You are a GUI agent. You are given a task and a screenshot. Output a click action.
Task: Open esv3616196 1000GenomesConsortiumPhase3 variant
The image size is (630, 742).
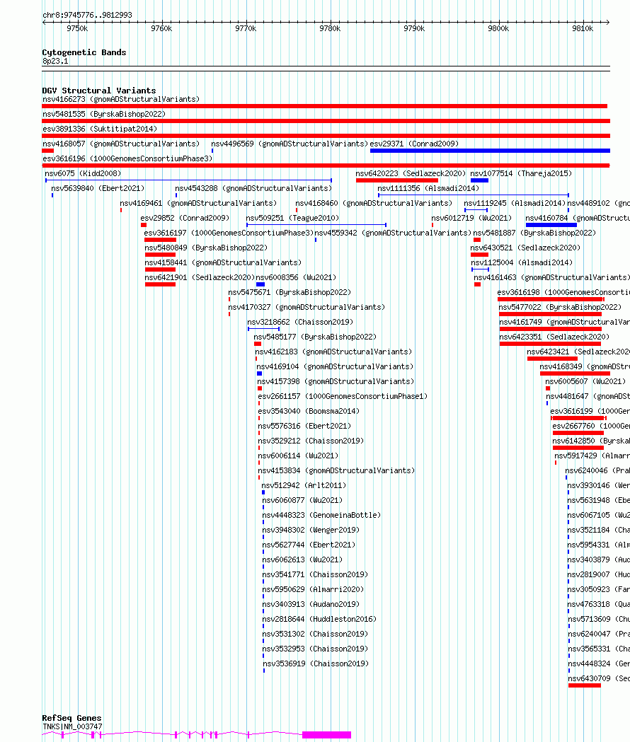[x=127, y=158]
